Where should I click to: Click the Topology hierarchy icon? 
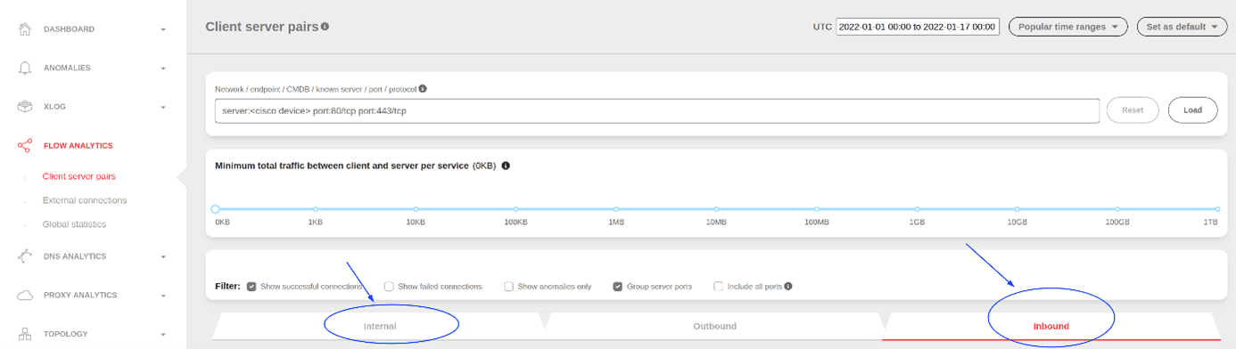25,334
